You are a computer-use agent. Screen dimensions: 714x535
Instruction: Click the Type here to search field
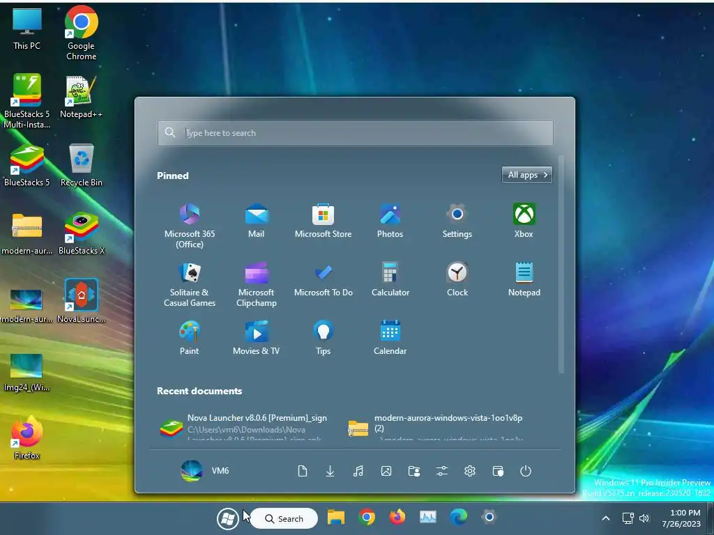(355, 133)
